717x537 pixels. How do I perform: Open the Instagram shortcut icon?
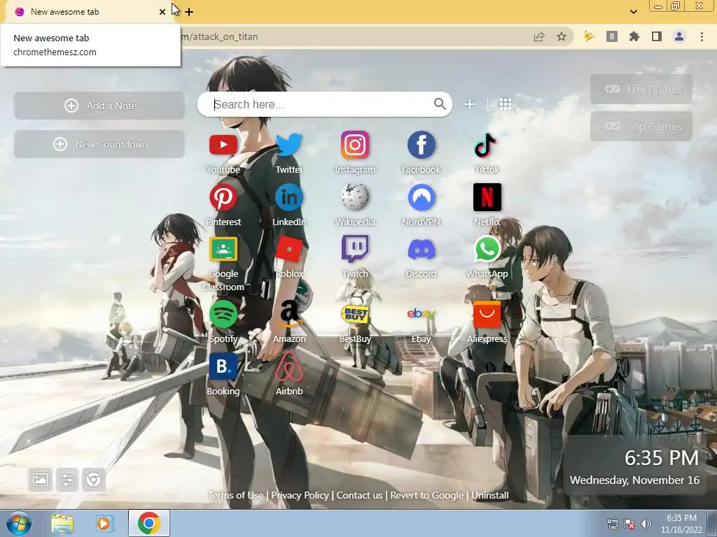(x=355, y=145)
